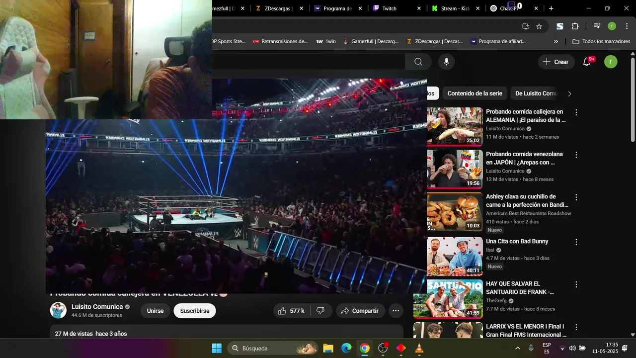
Task: Open the YouTube account avatar menu
Action: (611, 62)
